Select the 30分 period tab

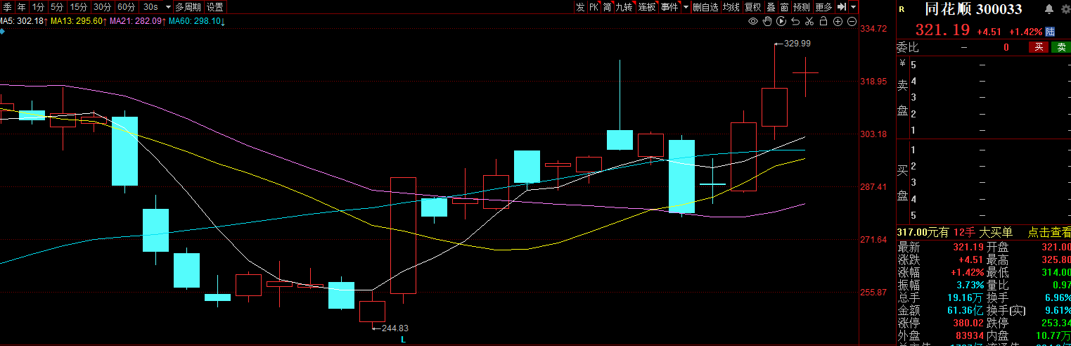(x=103, y=7)
